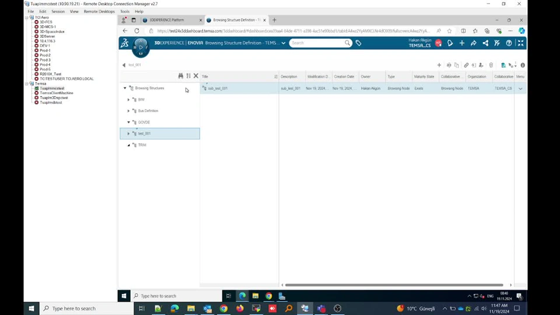The width and height of the screenshot is (560, 315).
Task: Click the back arrow beside test_001 breadcrumb
Action: (124, 65)
